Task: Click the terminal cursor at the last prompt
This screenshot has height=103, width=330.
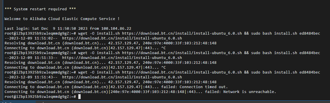Action: point(79,97)
